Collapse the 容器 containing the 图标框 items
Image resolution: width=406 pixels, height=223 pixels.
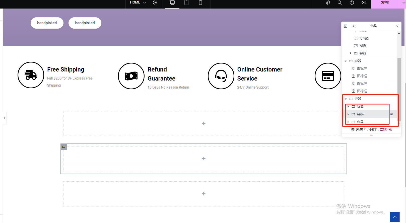[x=346, y=61]
